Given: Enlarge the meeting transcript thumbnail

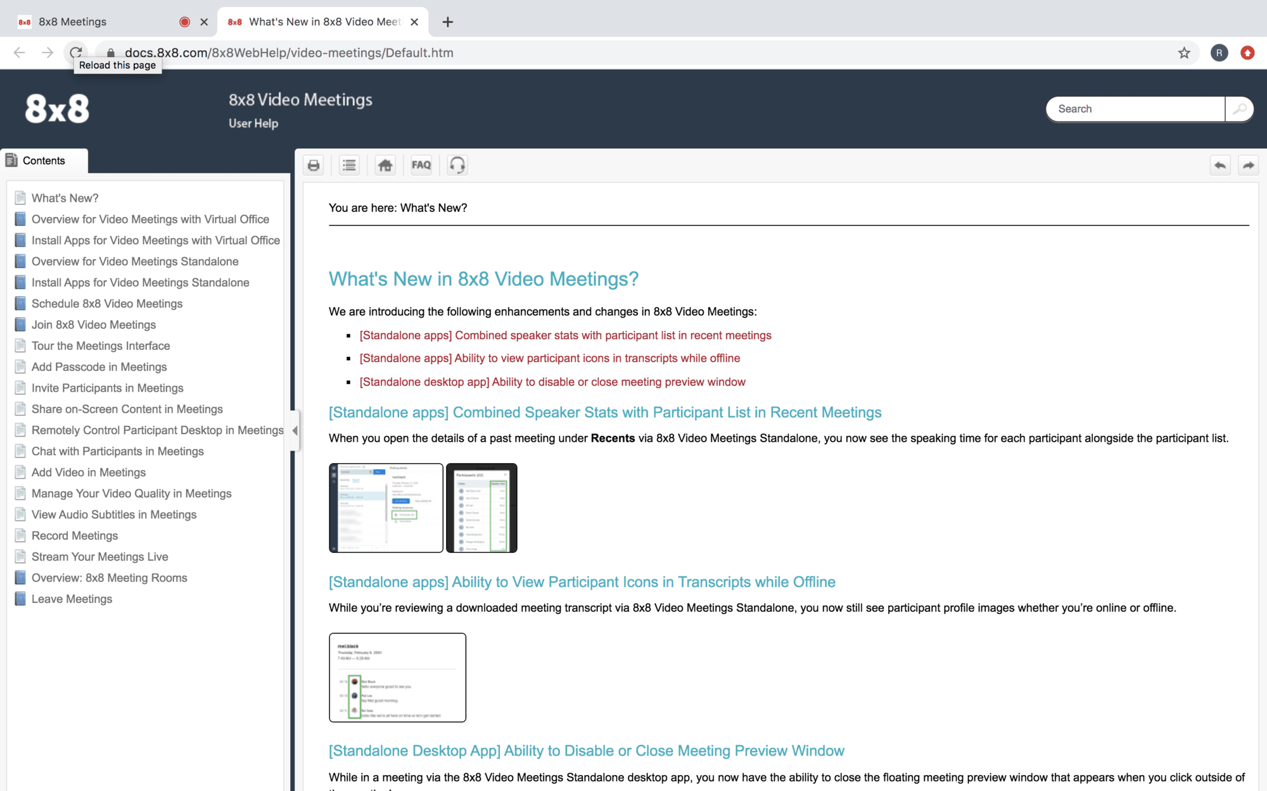Looking at the screenshot, I should click(x=397, y=678).
